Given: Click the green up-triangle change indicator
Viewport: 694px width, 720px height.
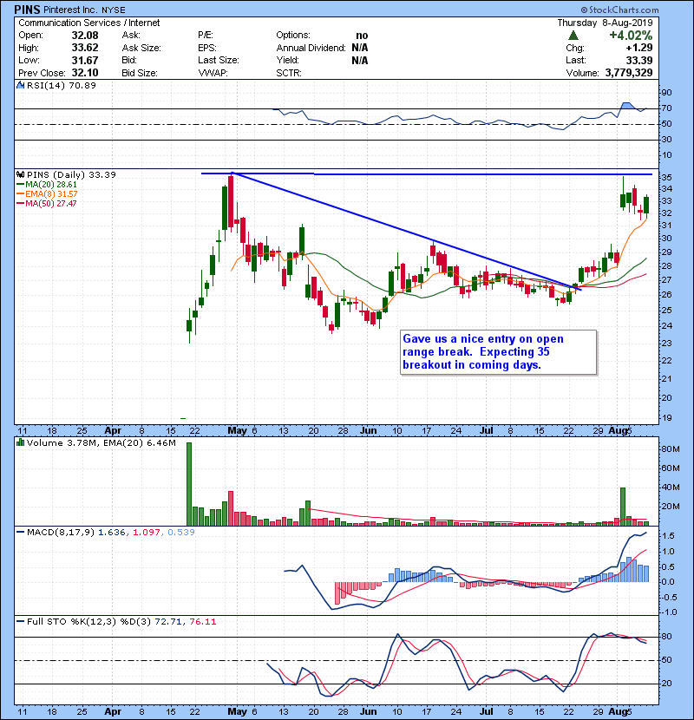Looking at the screenshot, I should [573, 36].
